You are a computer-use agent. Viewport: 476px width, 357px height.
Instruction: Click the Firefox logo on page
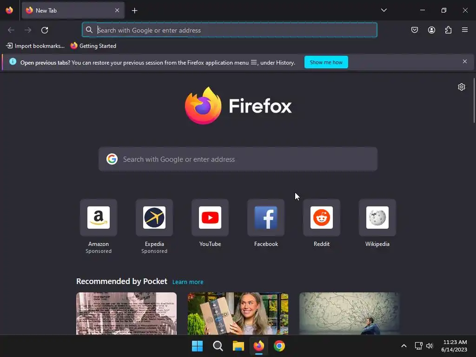pos(238,106)
